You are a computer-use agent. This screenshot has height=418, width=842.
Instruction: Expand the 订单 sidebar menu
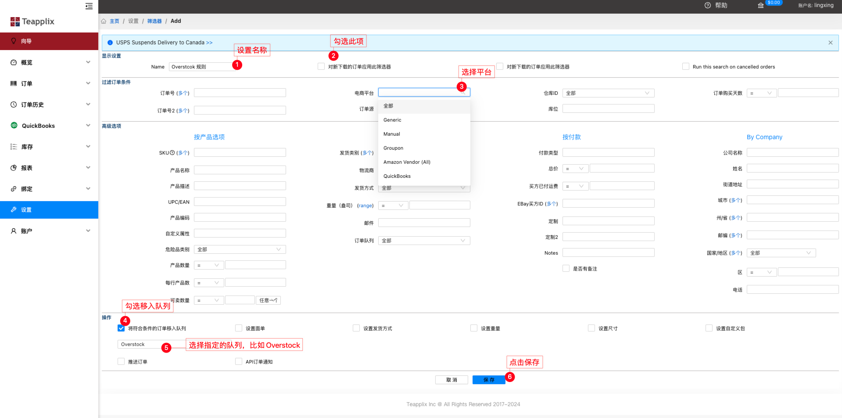point(88,83)
